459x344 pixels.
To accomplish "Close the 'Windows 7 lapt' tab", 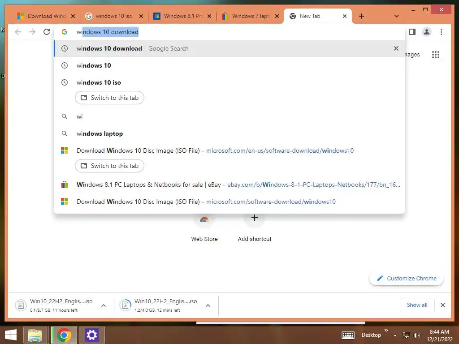I will 277,16.
